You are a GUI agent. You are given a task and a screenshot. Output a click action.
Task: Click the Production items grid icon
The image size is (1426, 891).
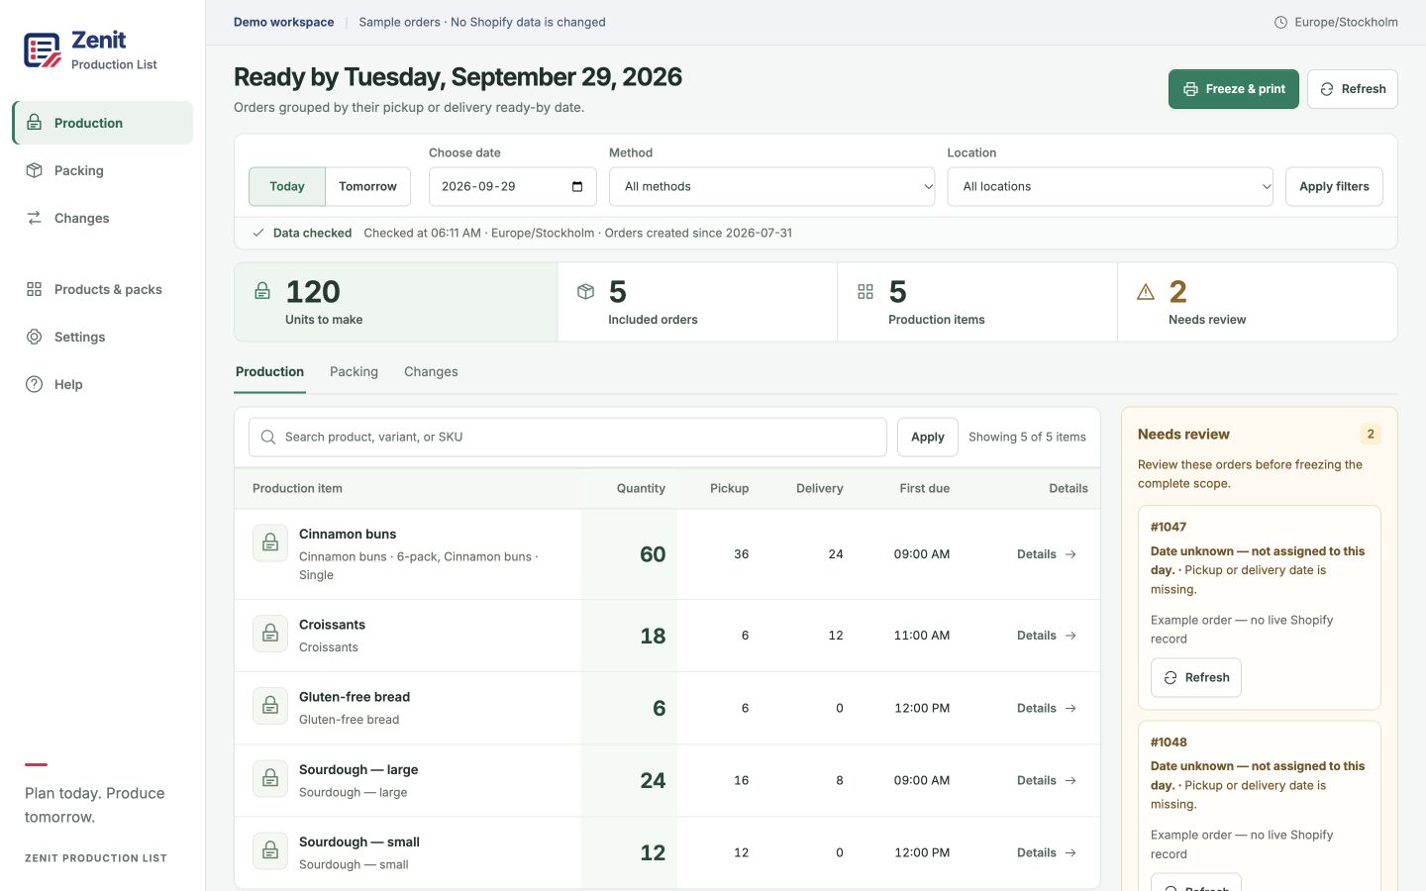866,291
